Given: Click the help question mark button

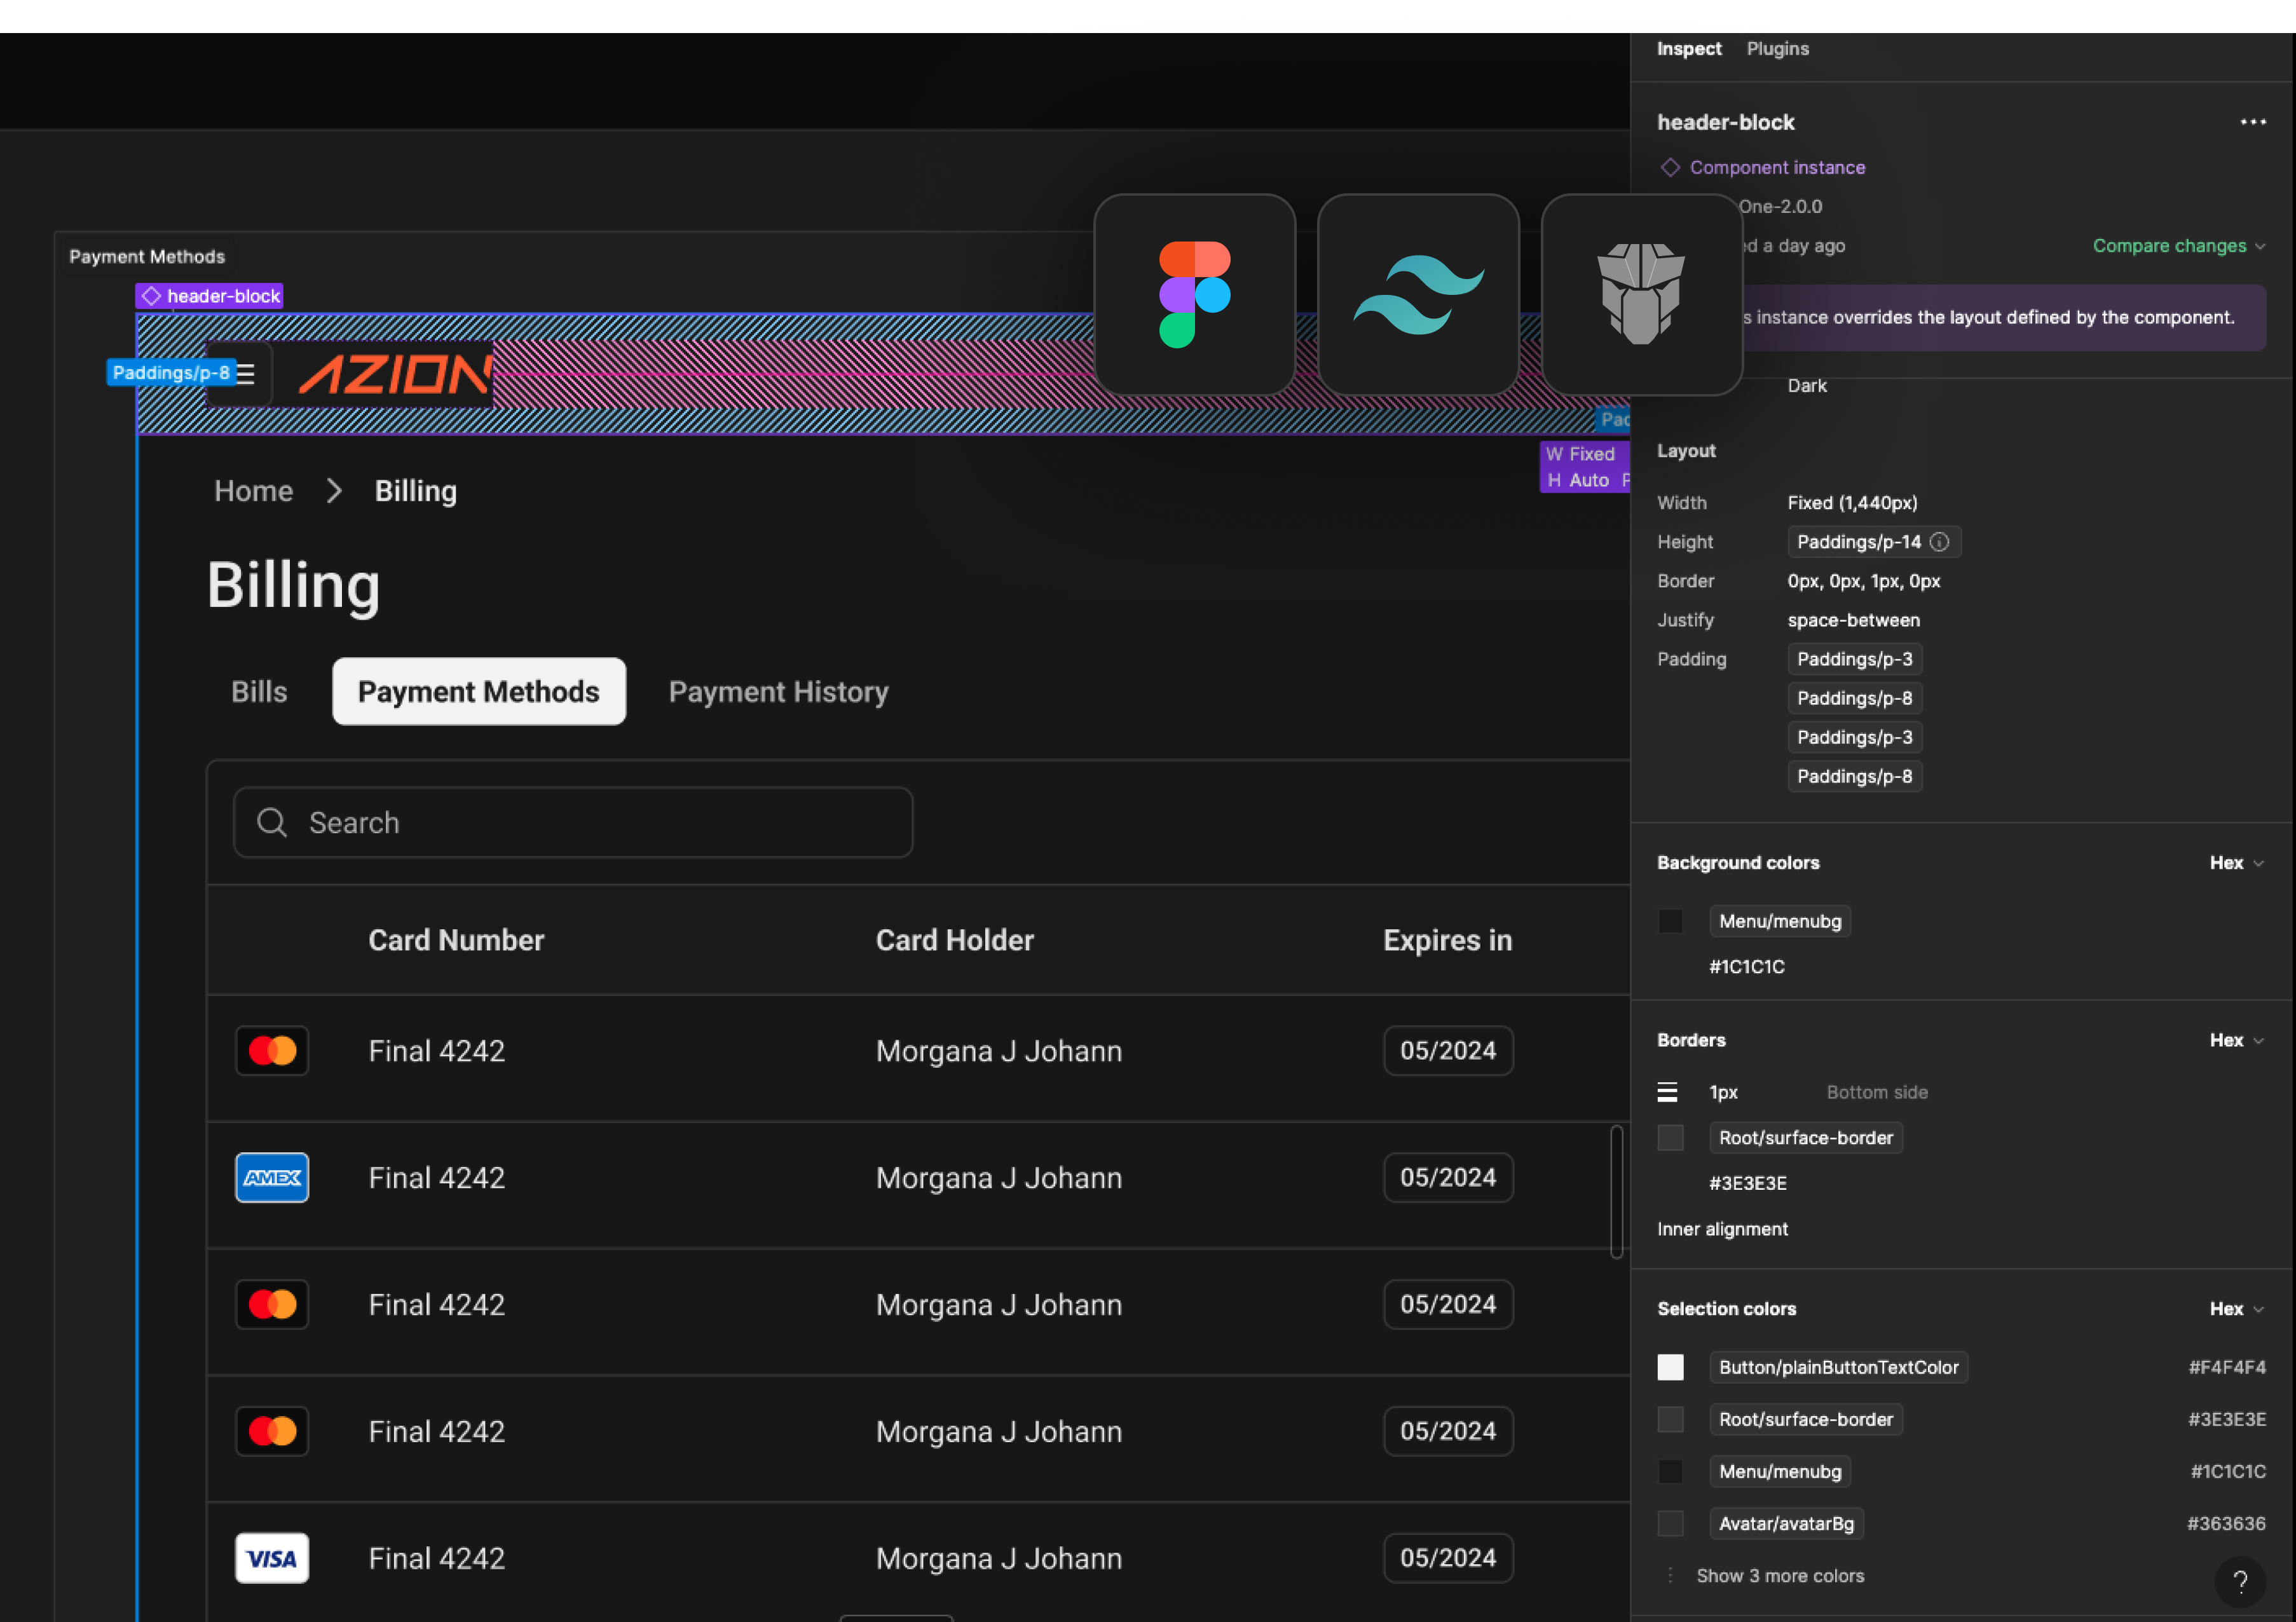Looking at the screenshot, I should (2240, 1581).
